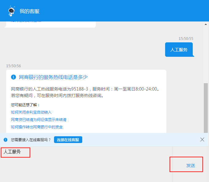Click the 您需要接入在线客服吗 prompt text
209x182 pixels.
31,140
